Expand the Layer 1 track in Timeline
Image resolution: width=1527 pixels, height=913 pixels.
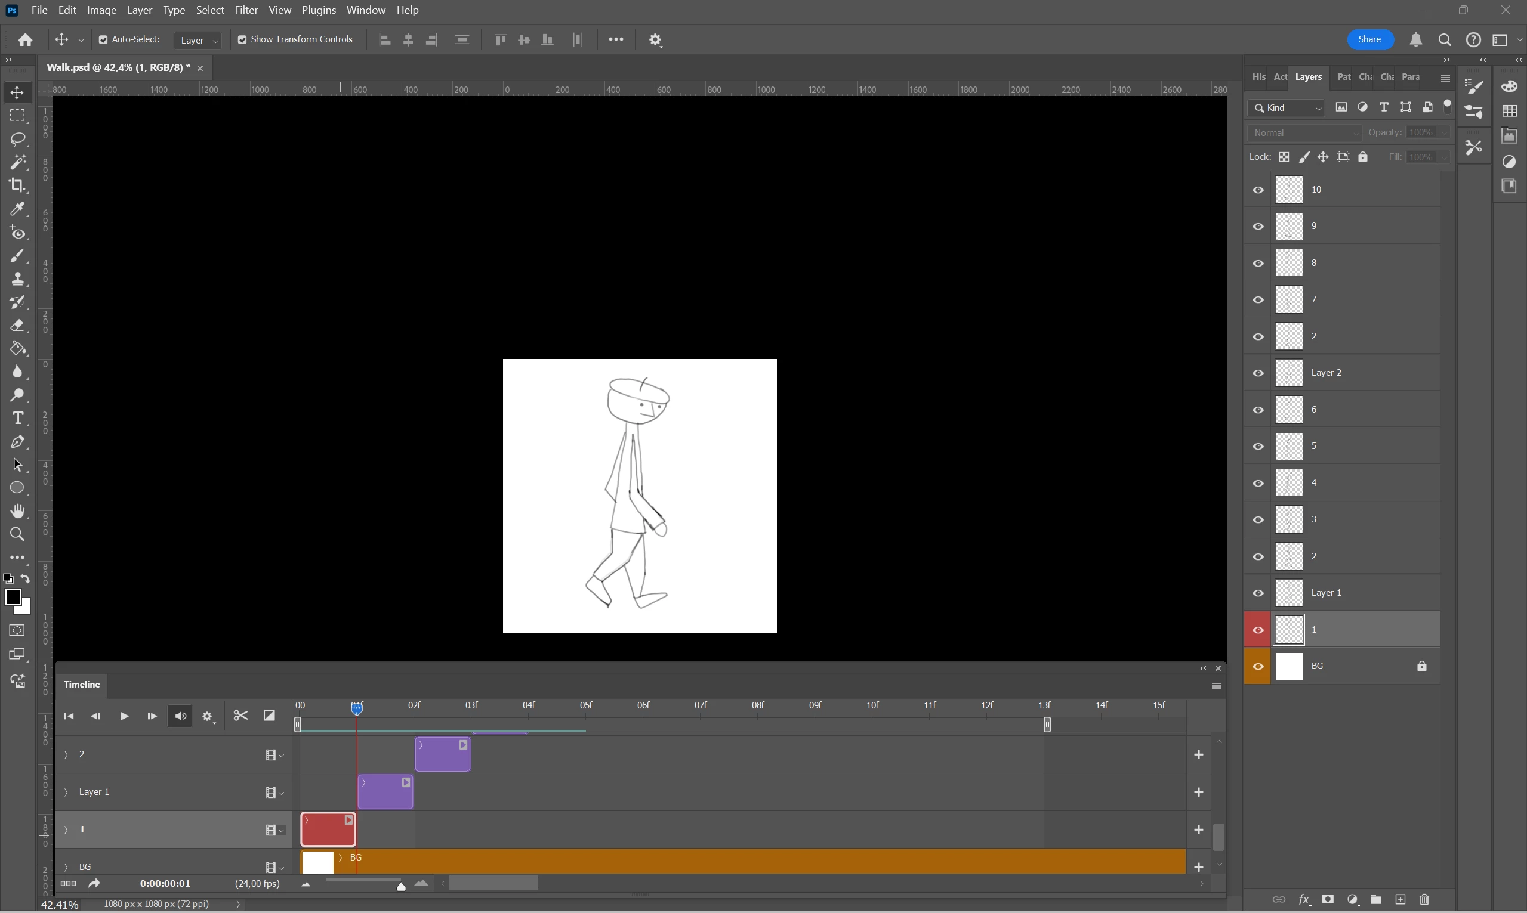pos(66,792)
